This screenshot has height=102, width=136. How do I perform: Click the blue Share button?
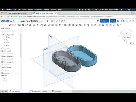113,21
